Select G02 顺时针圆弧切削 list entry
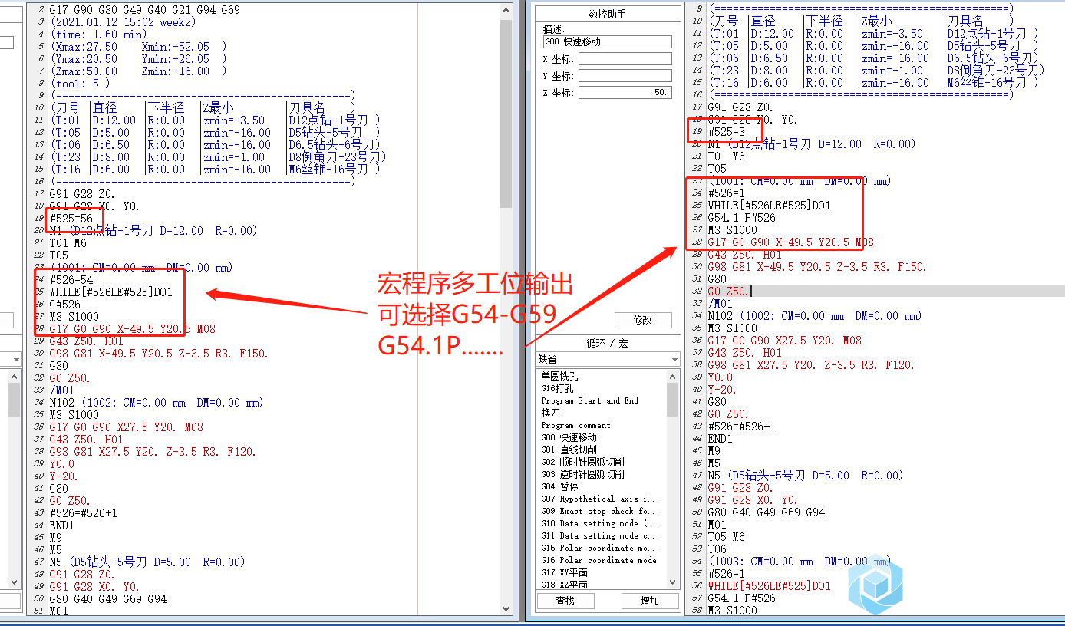 (582, 462)
